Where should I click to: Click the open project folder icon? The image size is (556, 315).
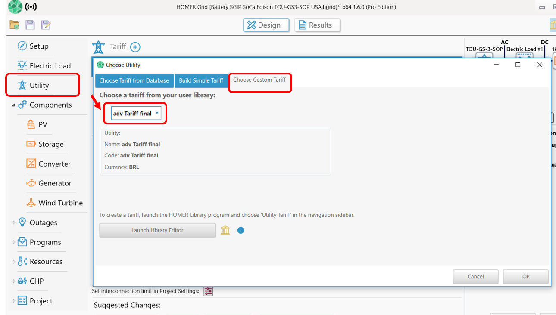point(14,25)
